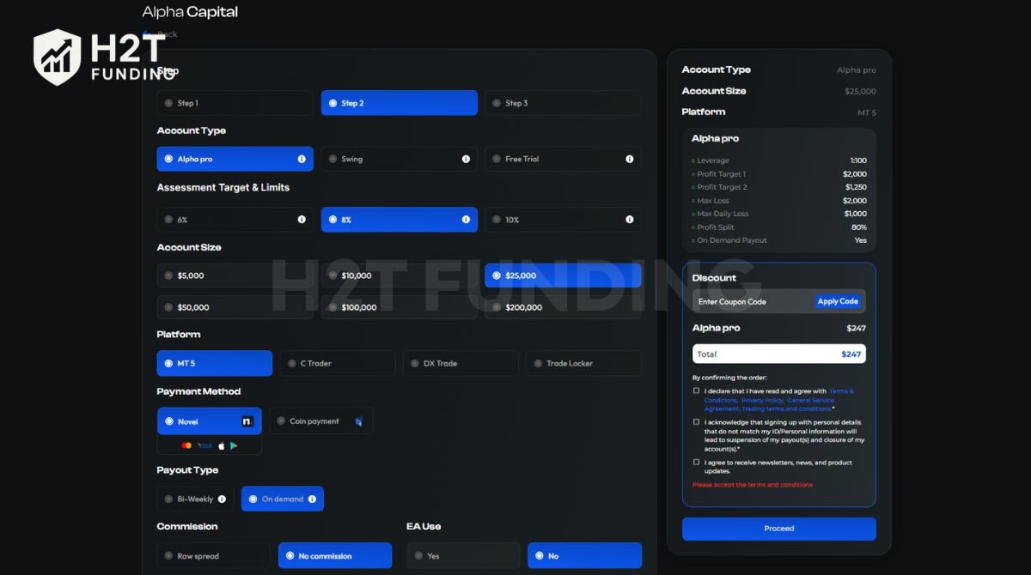Click info icon beside Alpha pro

[x=302, y=159]
